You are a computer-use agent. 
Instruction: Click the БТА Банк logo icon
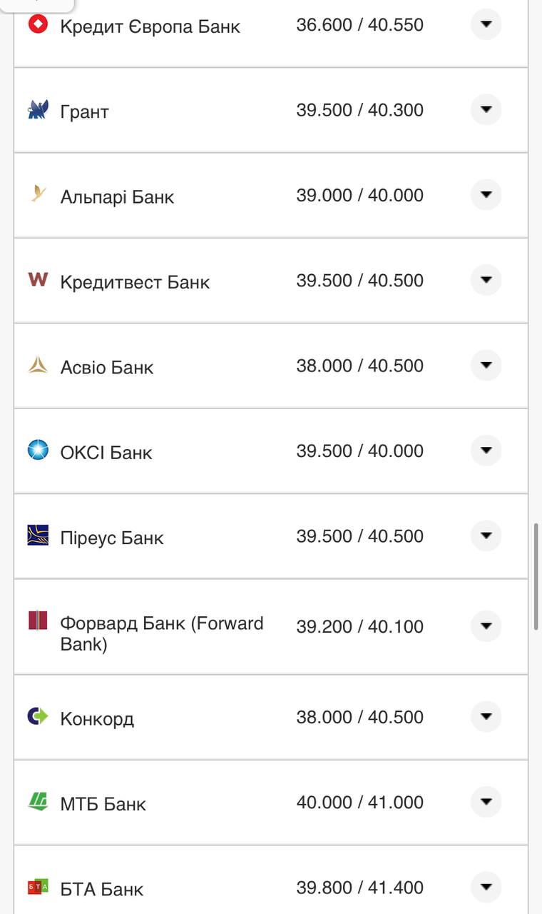click(x=38, y=887)
